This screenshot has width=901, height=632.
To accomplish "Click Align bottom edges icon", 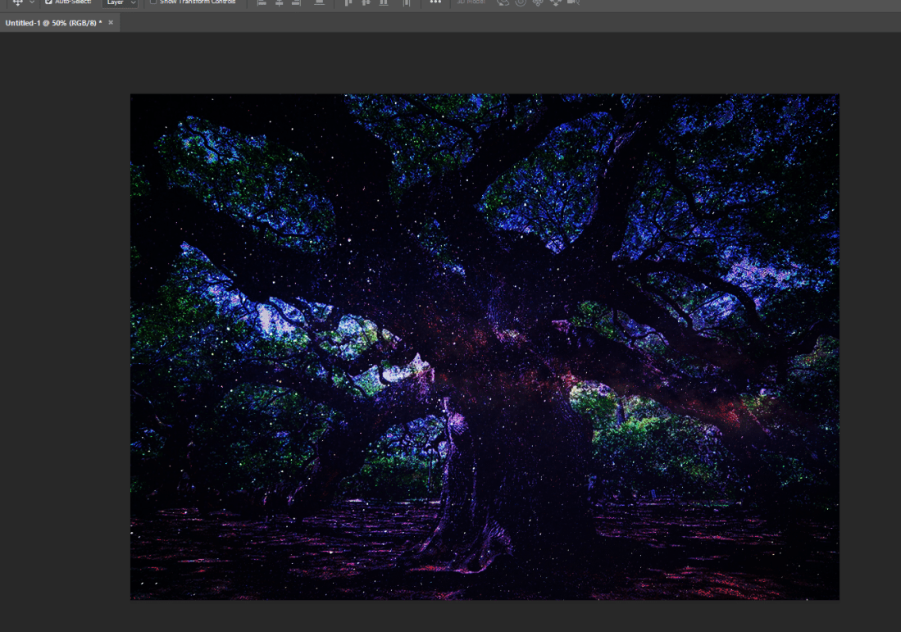I will tap(383, 3).
